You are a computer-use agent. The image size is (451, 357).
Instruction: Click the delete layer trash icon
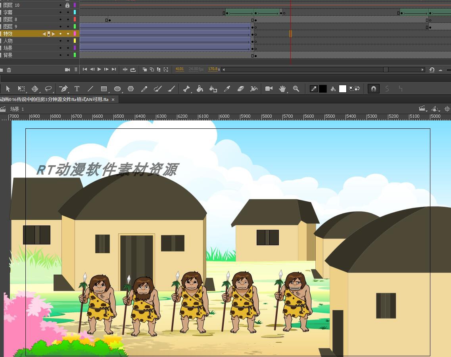click(x=9, y=69)
